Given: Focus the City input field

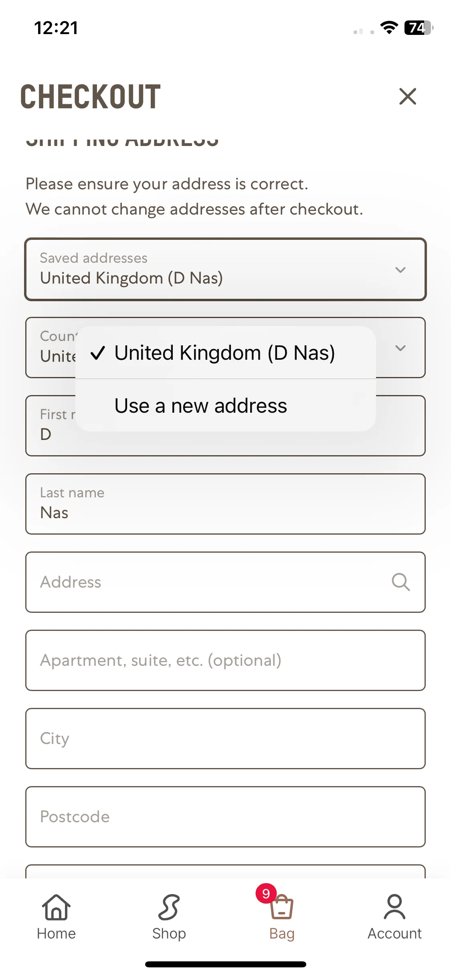Looking at the screenshot, I should 225,739.
